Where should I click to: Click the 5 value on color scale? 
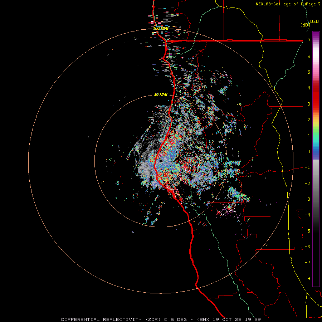[309, 72]
